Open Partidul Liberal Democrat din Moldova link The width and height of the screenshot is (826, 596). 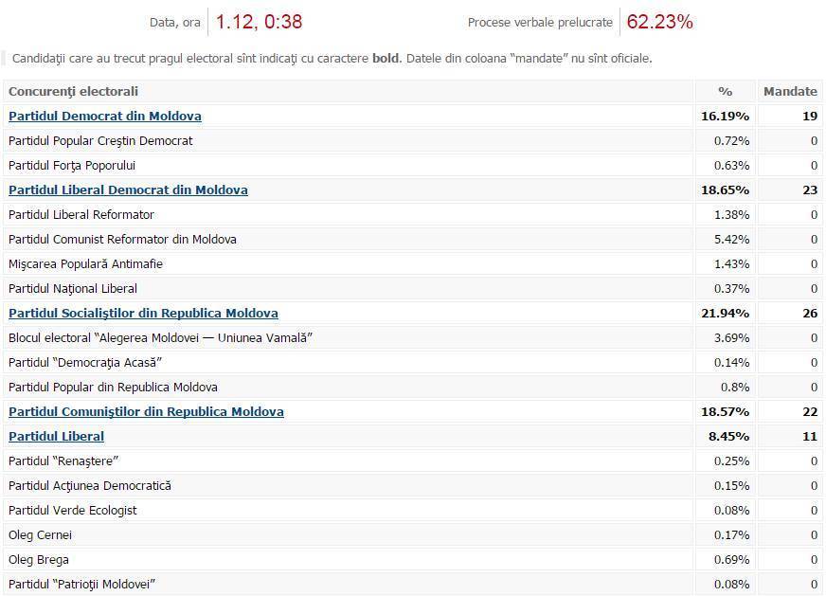tap(128, 190)
